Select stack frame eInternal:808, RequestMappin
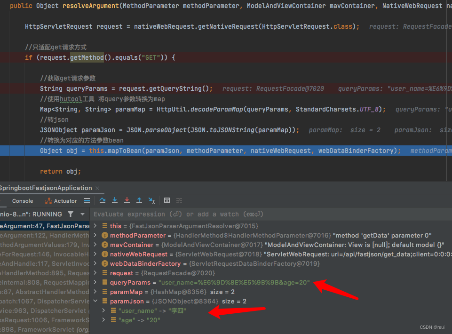 point(45,282)
